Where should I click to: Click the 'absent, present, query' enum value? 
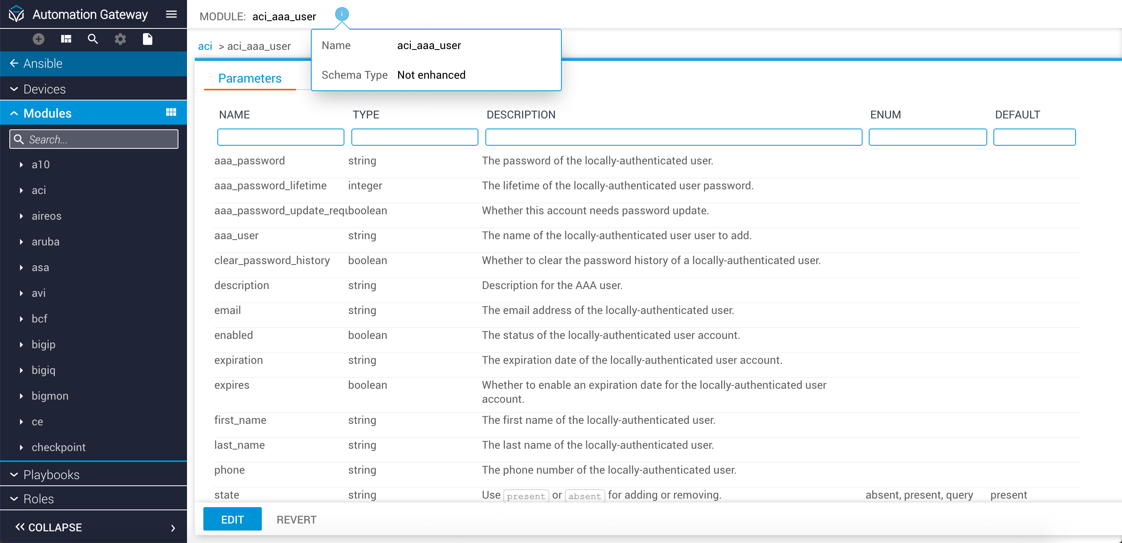point(919,495)
